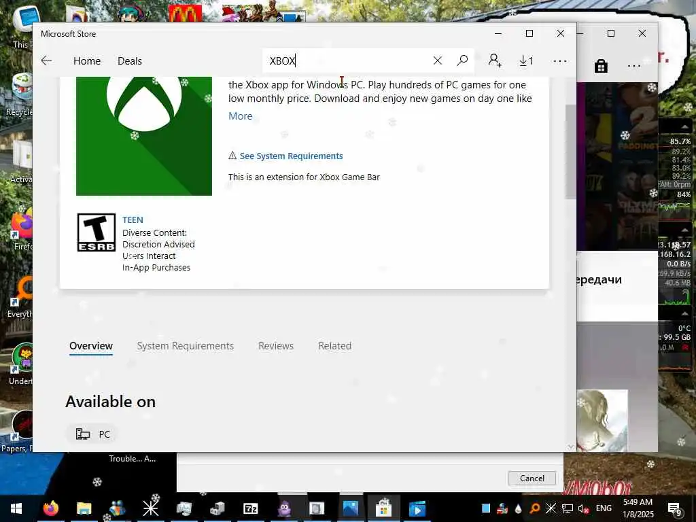
Task: Expand the description with More
Action: (x=240, y=116)
